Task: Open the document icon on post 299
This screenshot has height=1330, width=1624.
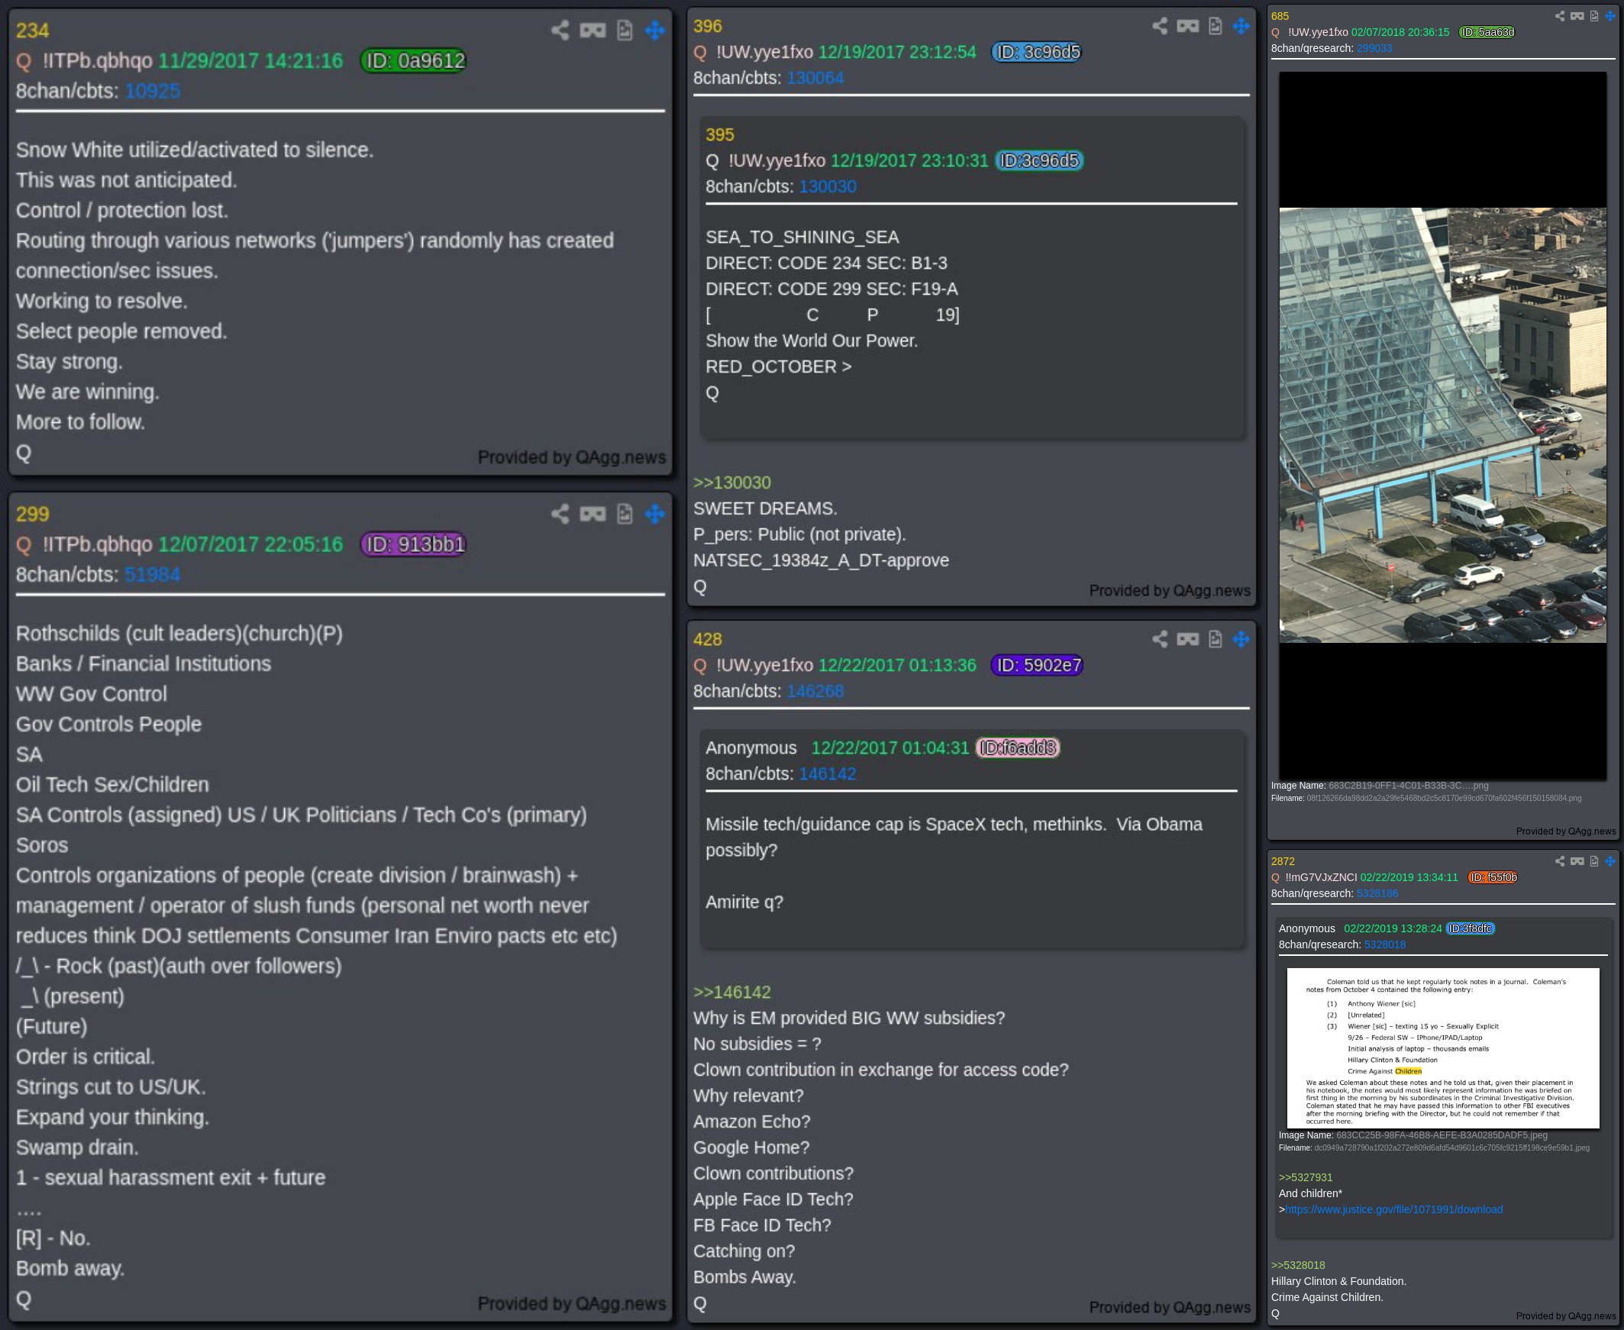Action: point(625,514)
